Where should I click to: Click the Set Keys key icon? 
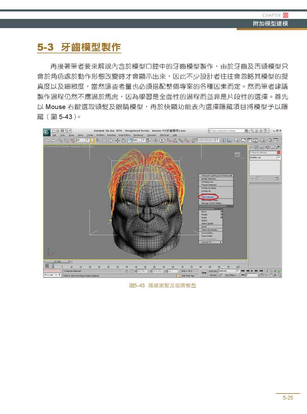point(204,272)
